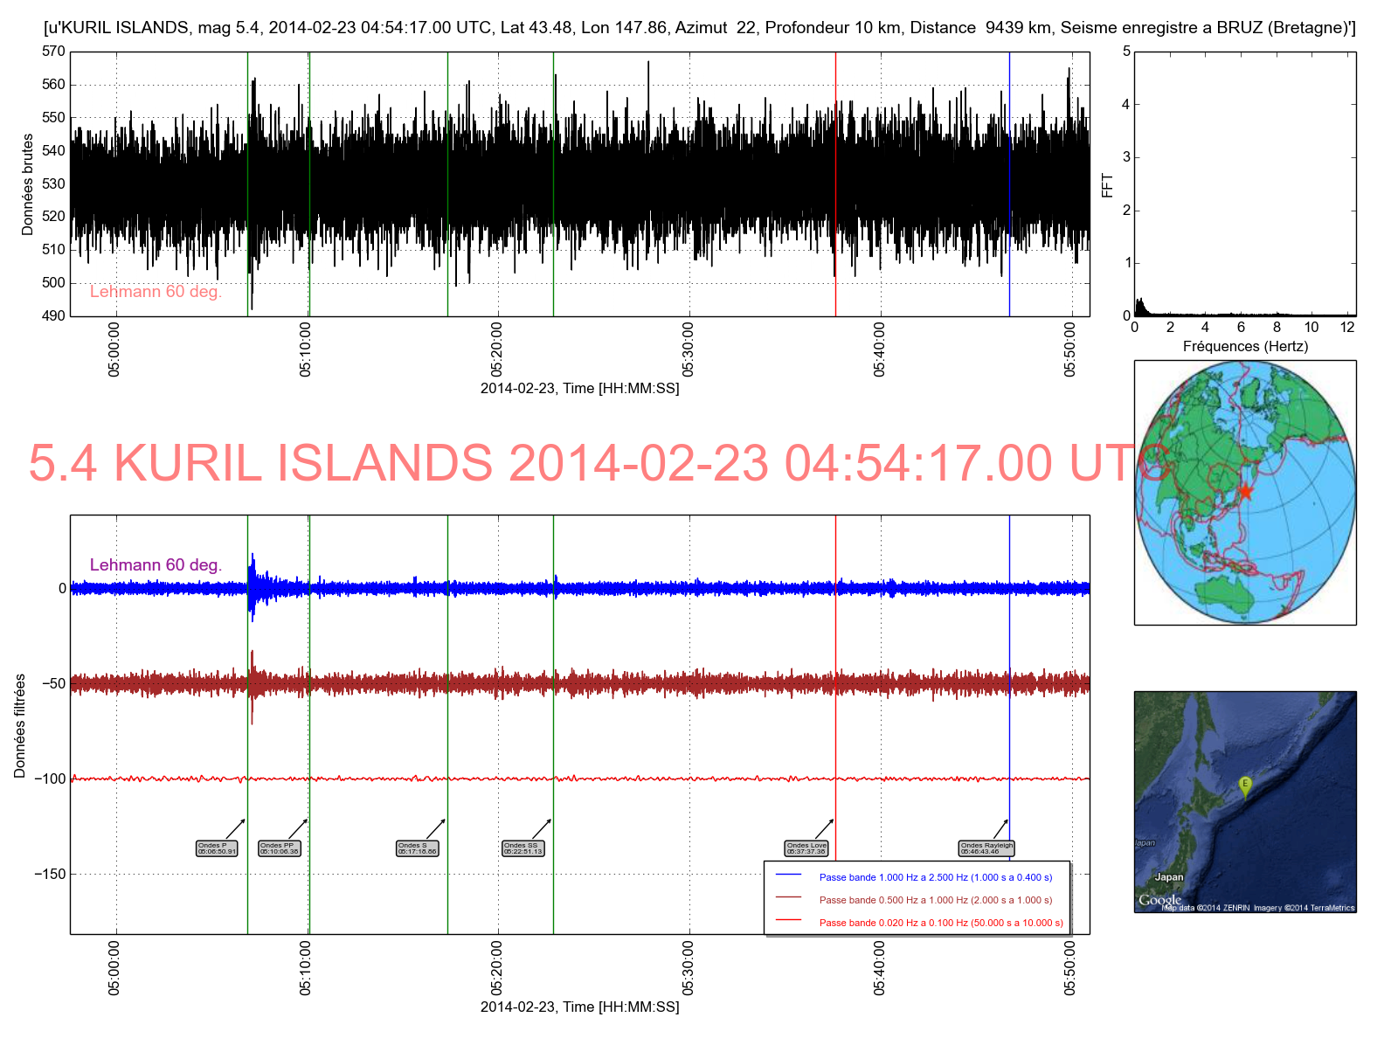
Task: Select the Ondes PP annotation box
Action: pyautogui.click(x=279, y=848)
